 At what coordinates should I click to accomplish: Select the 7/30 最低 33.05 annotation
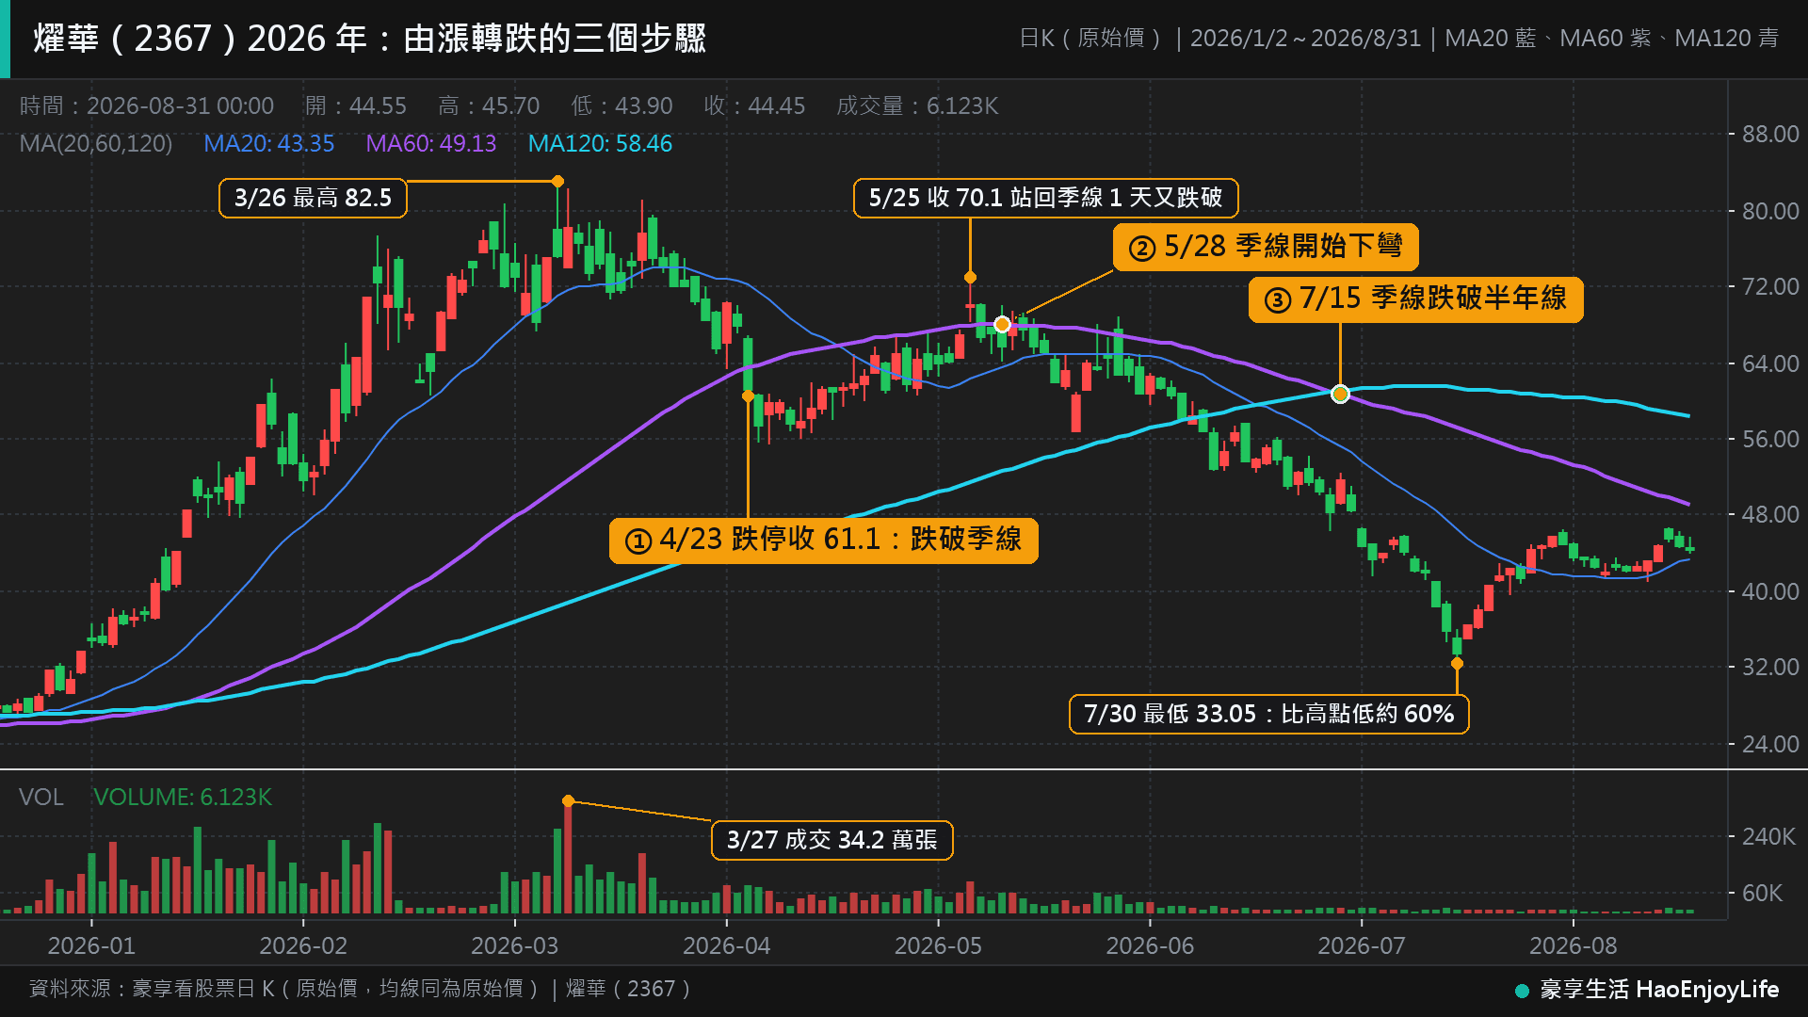1268,714
